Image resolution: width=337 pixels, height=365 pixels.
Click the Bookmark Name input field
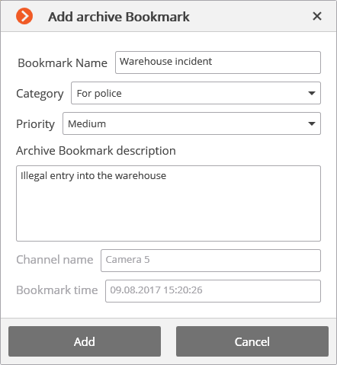click(x=218, y=62)
